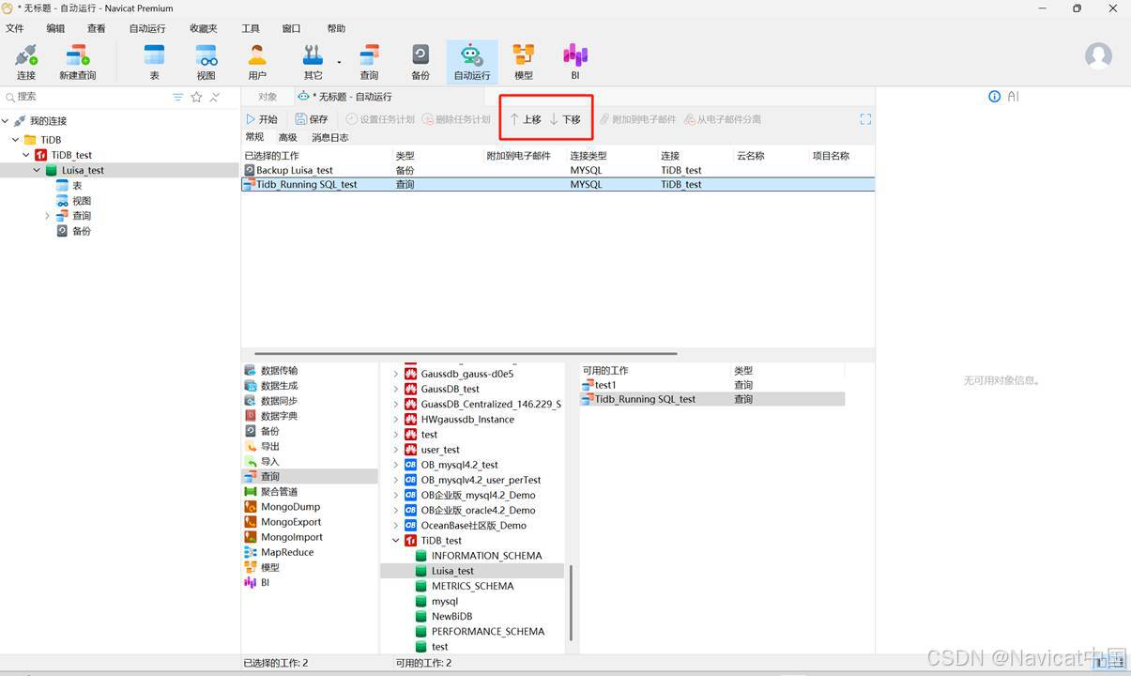Click 下移 (Move Down) button
Viewport: 1131px width, 676px height.
565,119
